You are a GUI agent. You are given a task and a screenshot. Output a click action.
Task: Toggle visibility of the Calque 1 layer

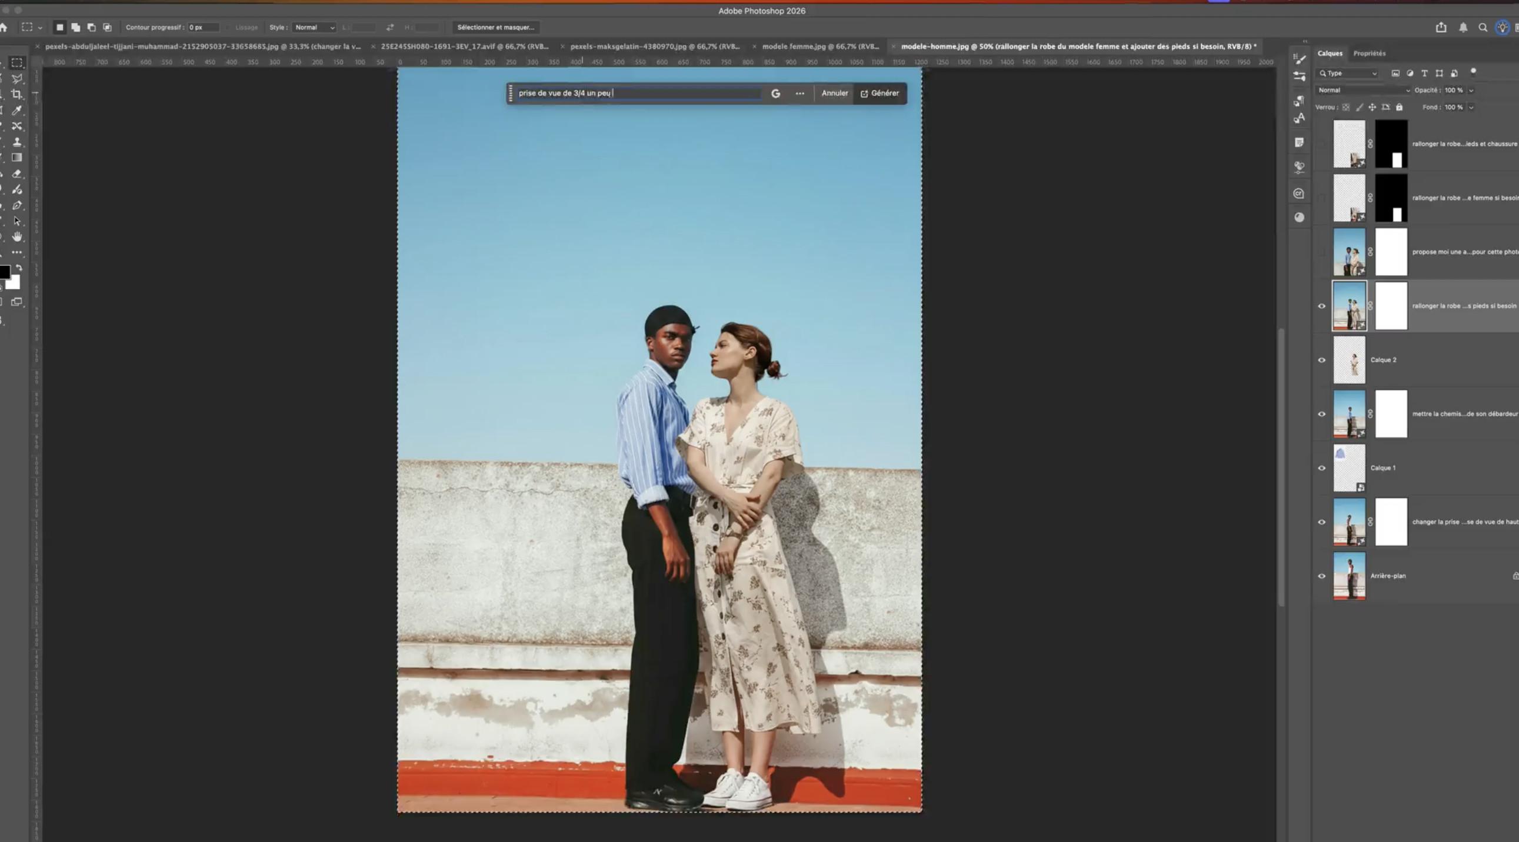[x=1321, y=469]
